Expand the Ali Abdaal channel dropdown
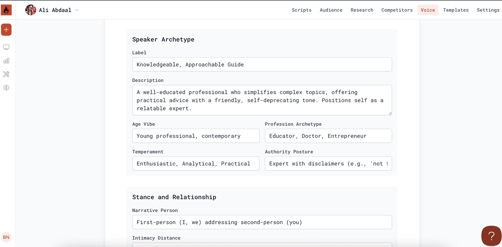The height and width of the screenshot is (247, 502). [x=76, y=10]
